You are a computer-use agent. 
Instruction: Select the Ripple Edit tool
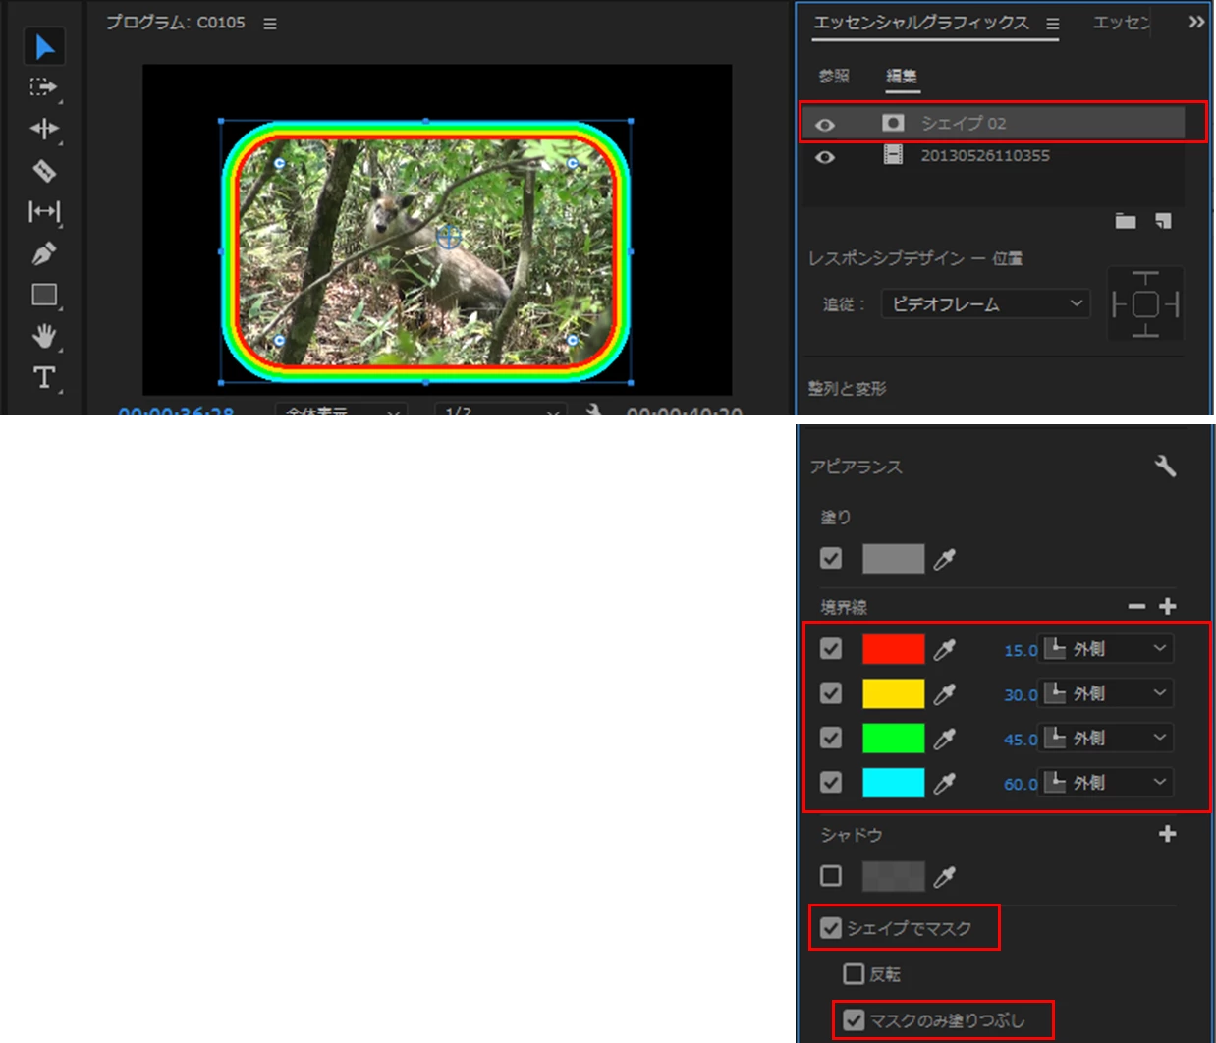(44, 129)
